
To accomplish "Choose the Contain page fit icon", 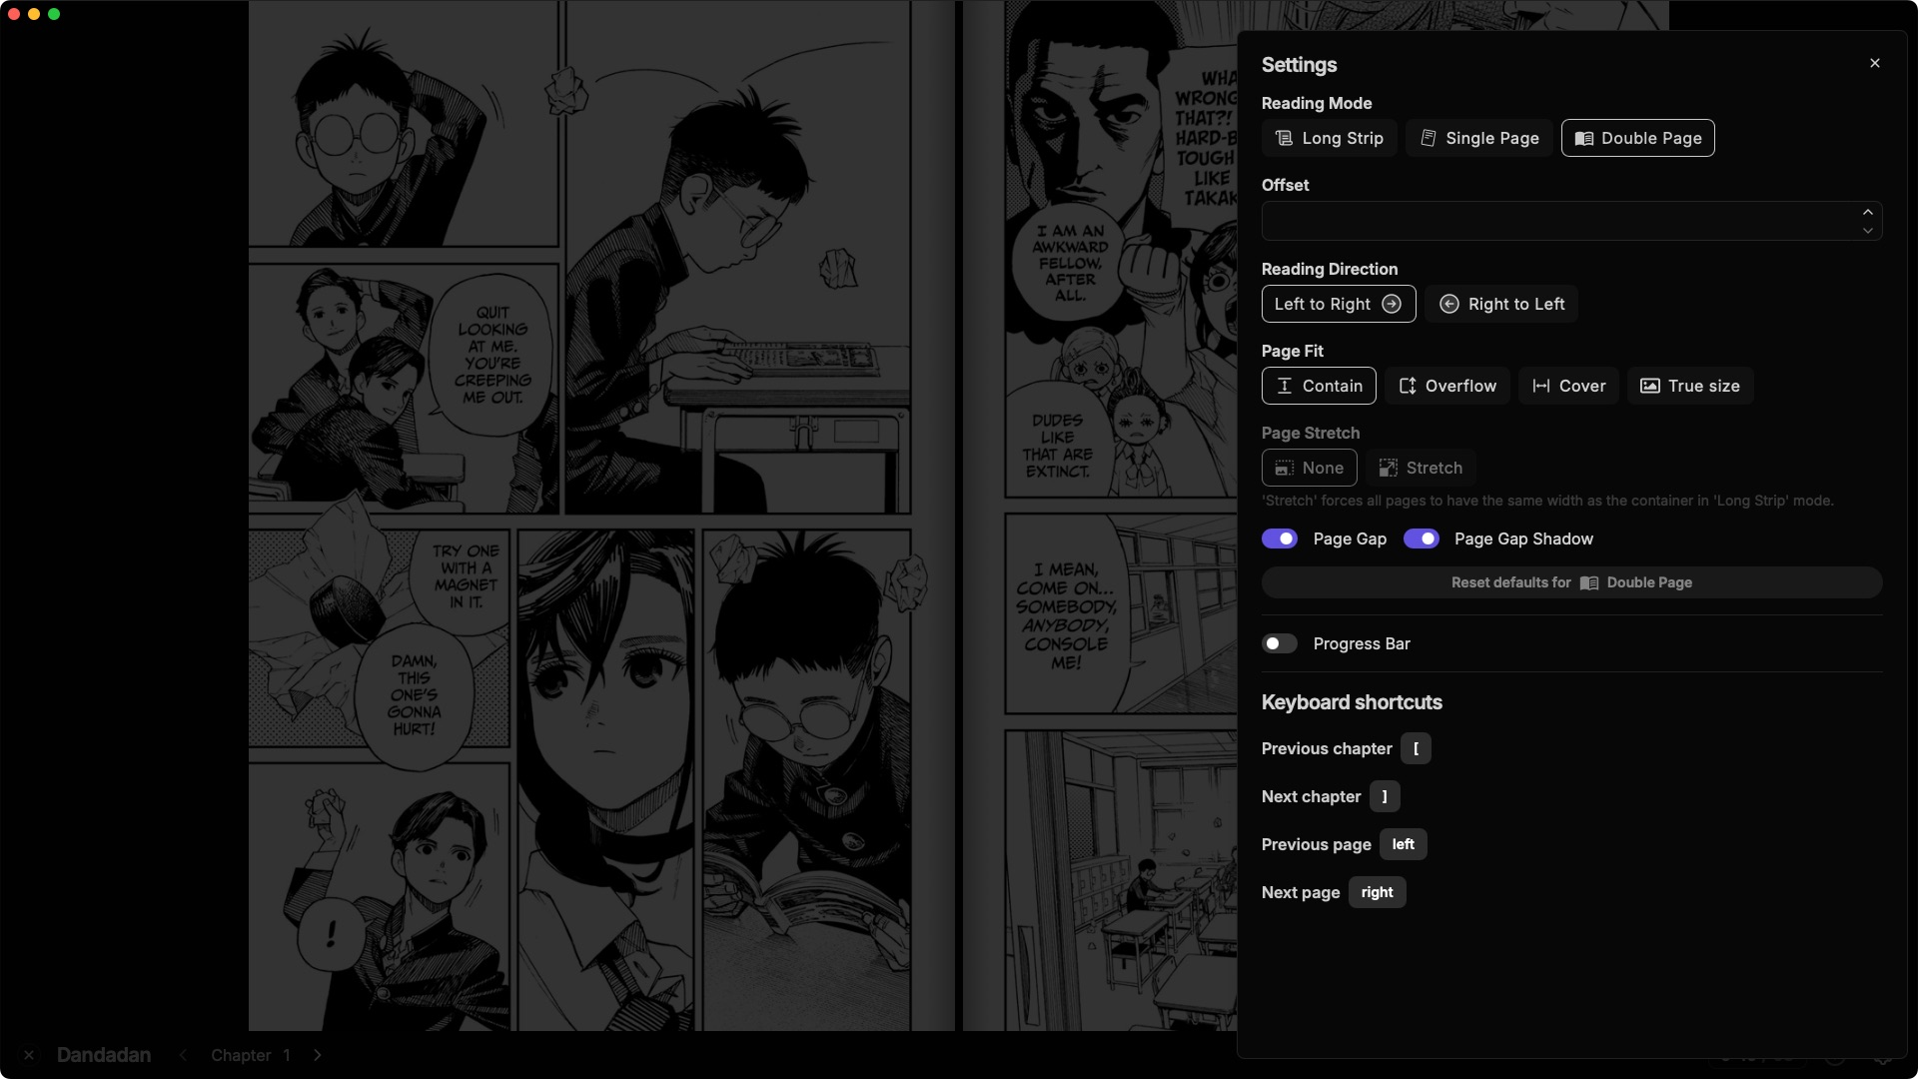I will tap(1287, 386).
